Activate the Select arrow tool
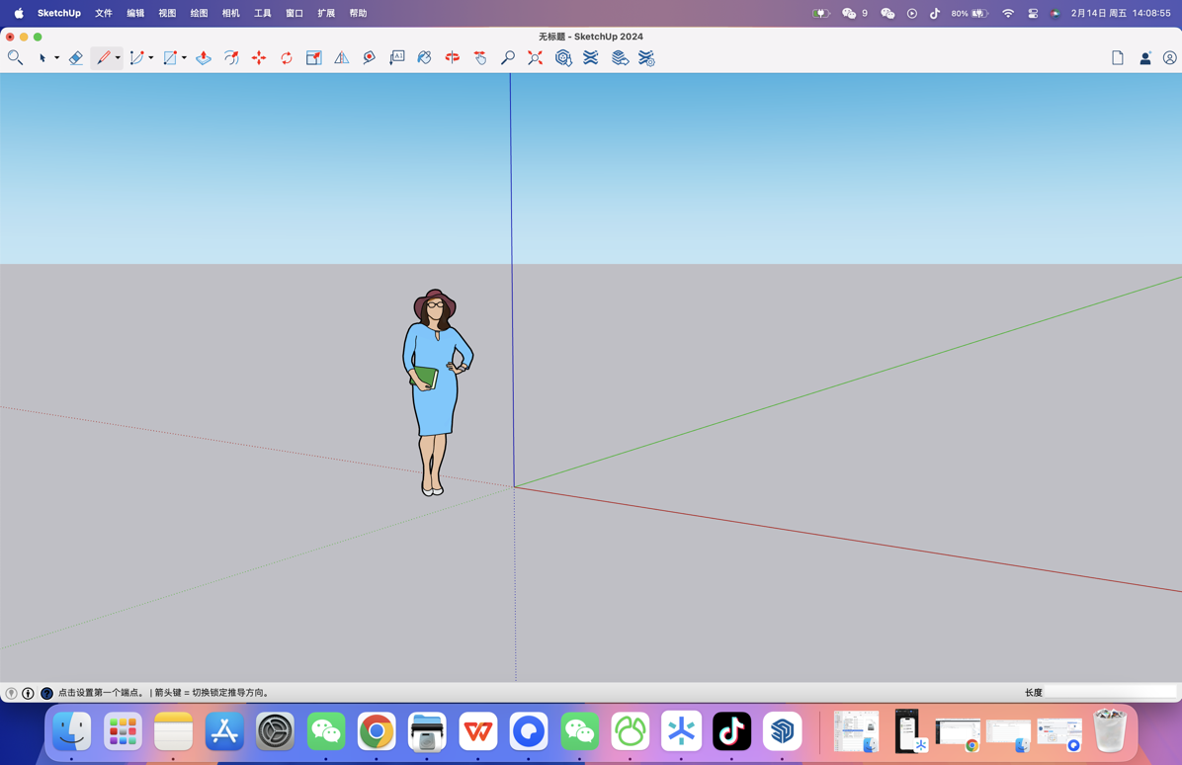Viewport: 1182px width, 765px height. coord(42,57)
